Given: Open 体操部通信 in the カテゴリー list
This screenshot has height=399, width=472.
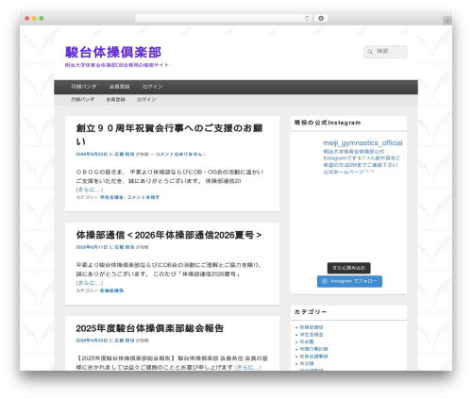Looking at the screenshot, I should (x=312, y=327).
